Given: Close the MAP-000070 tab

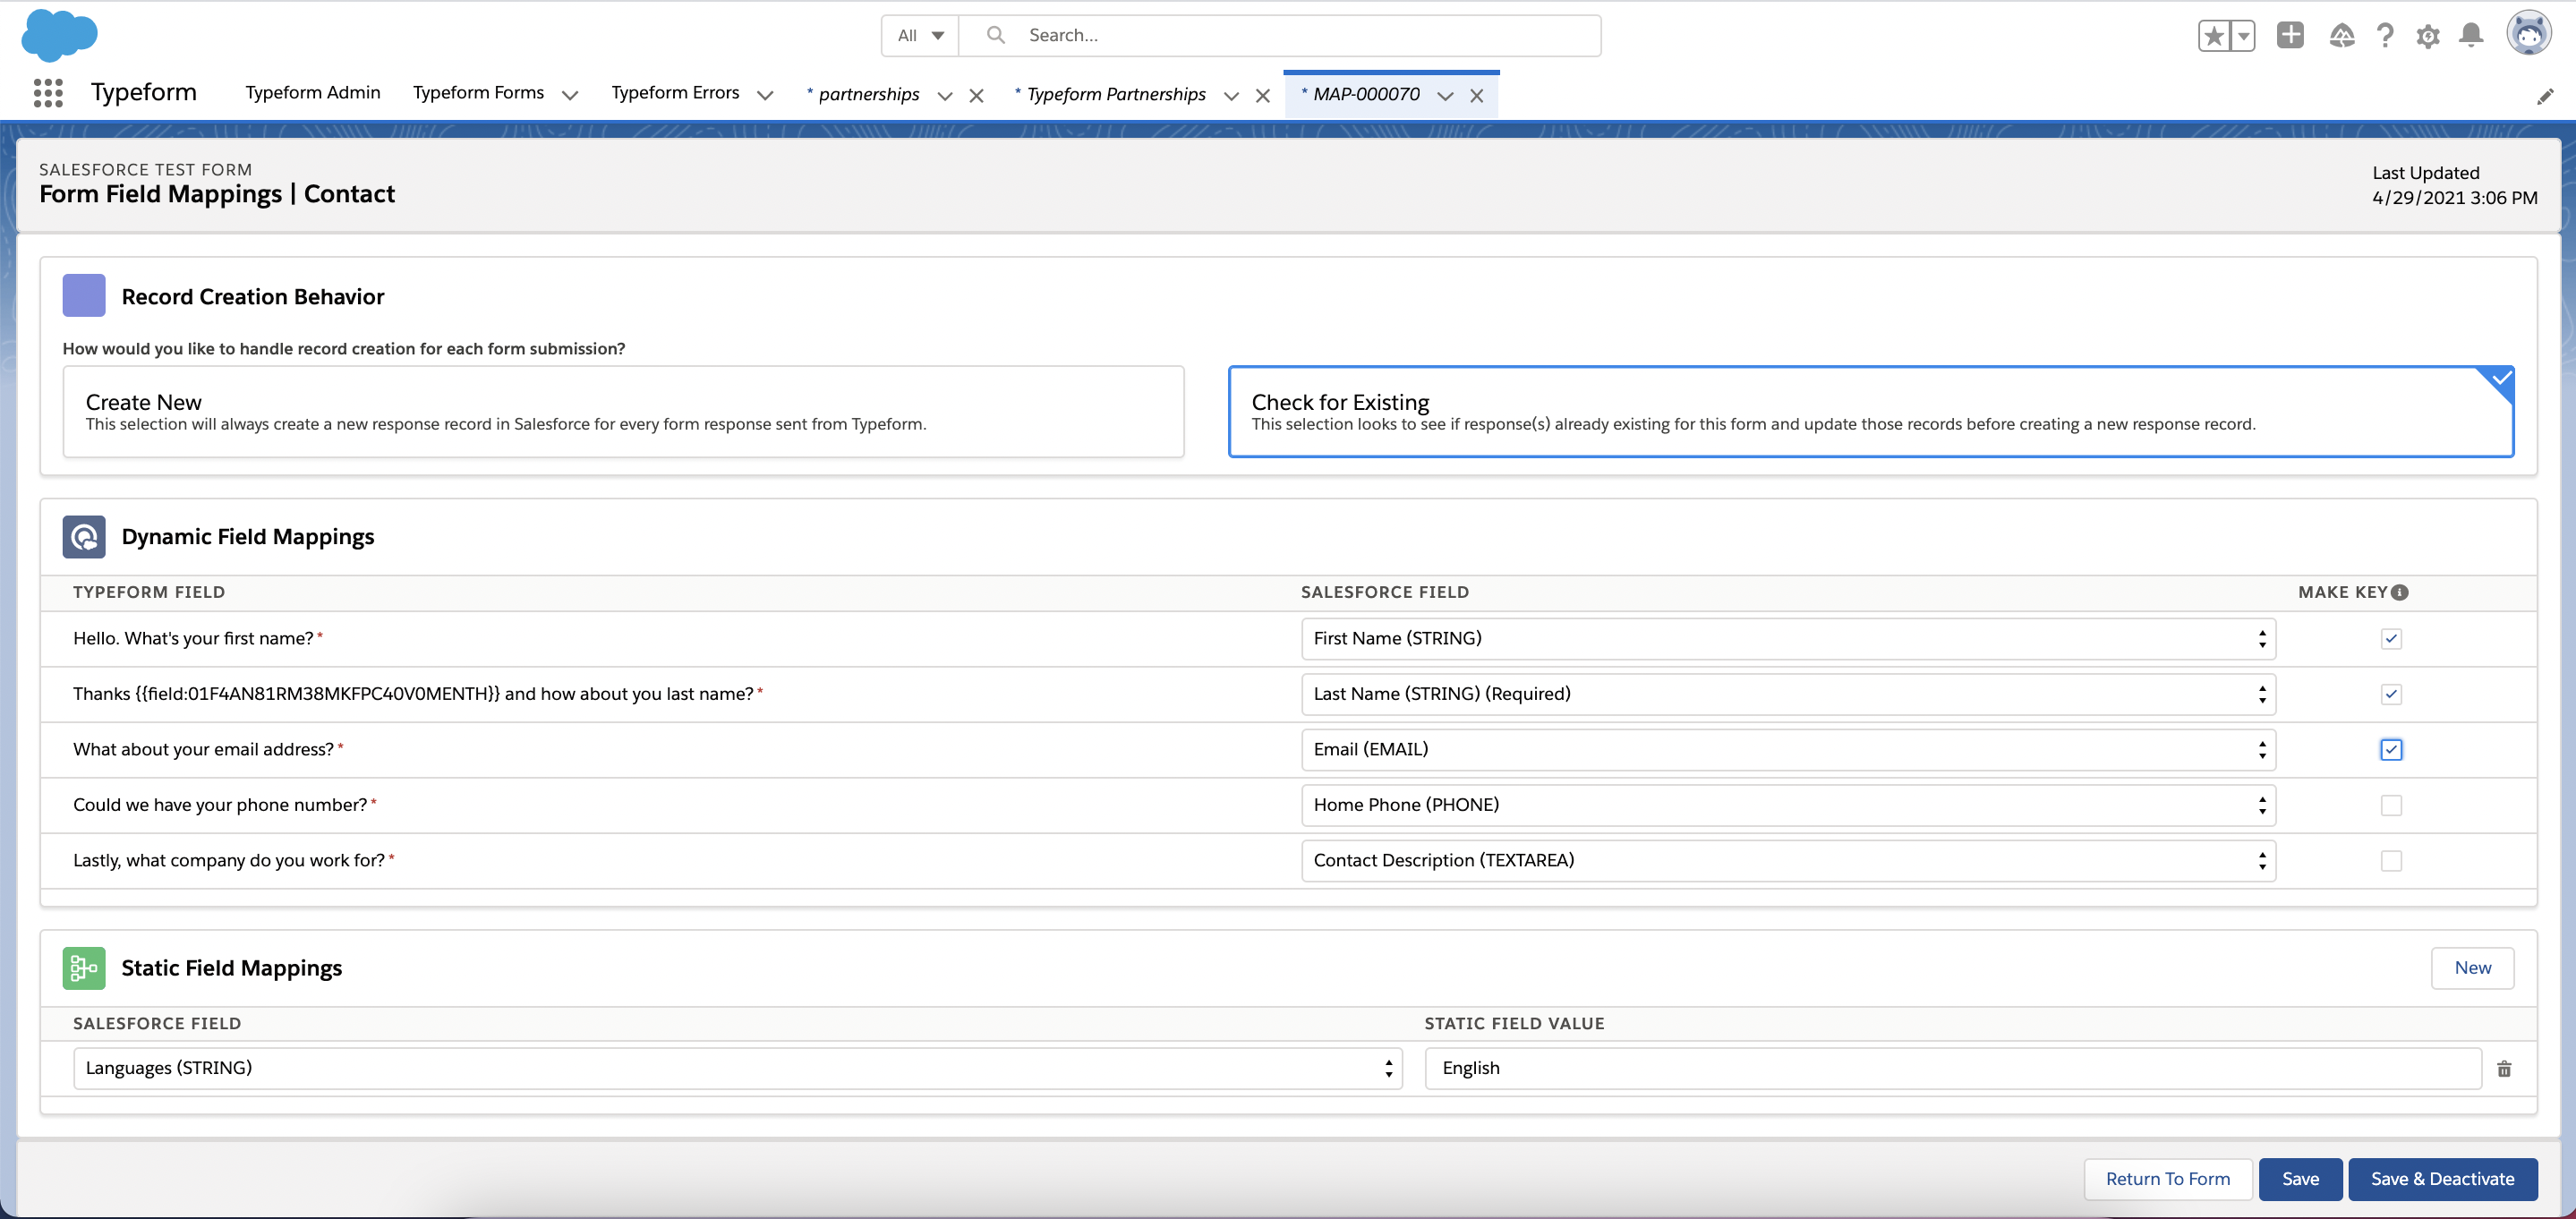Looking at the screenshot, I should point(1476,96).
